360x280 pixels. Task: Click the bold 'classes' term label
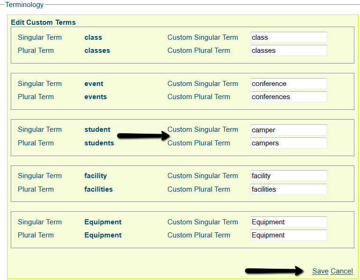coord(97,50)
